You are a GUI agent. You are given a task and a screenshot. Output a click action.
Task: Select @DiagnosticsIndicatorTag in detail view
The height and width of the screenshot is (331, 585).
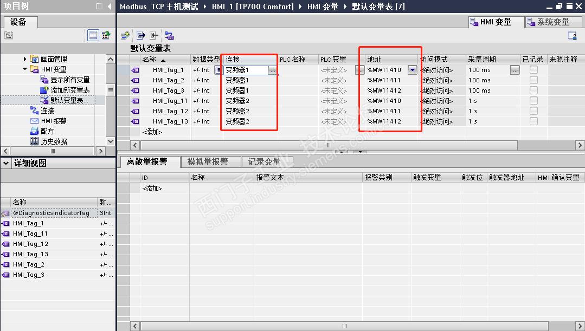(51, 213)
